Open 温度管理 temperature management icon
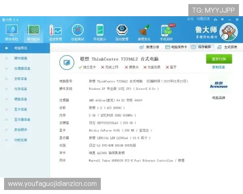The width and height of the screenshot is (243, 194). click(55, 32)
